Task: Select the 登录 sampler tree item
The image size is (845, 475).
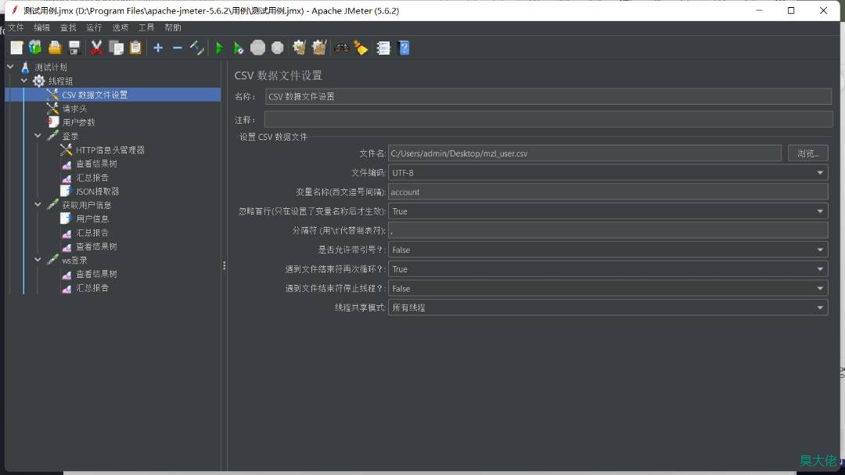Action: [x=70, y=136]
